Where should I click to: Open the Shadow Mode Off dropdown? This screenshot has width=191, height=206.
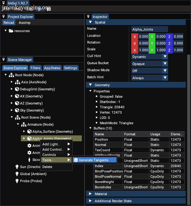point(150,71)
